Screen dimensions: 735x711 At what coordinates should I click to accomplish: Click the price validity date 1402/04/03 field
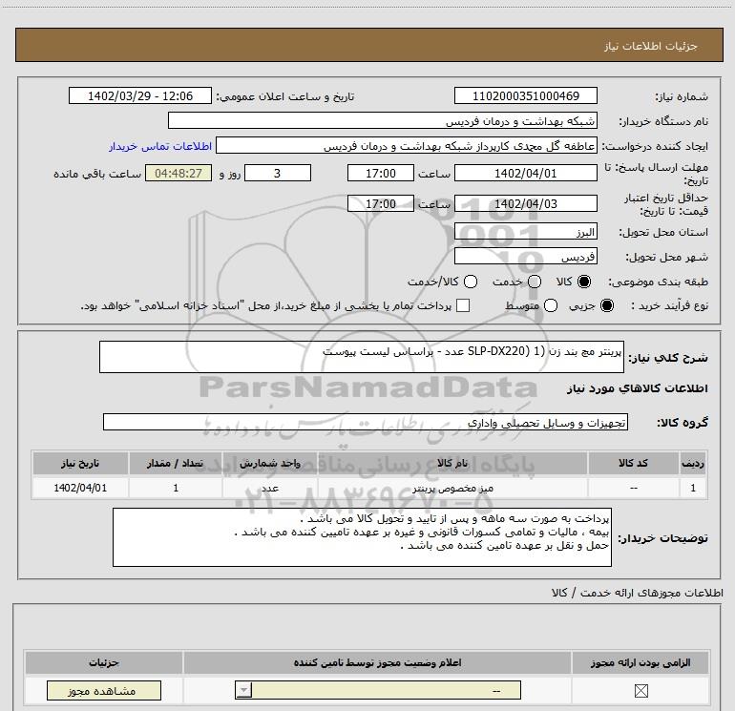coord(525,203)
